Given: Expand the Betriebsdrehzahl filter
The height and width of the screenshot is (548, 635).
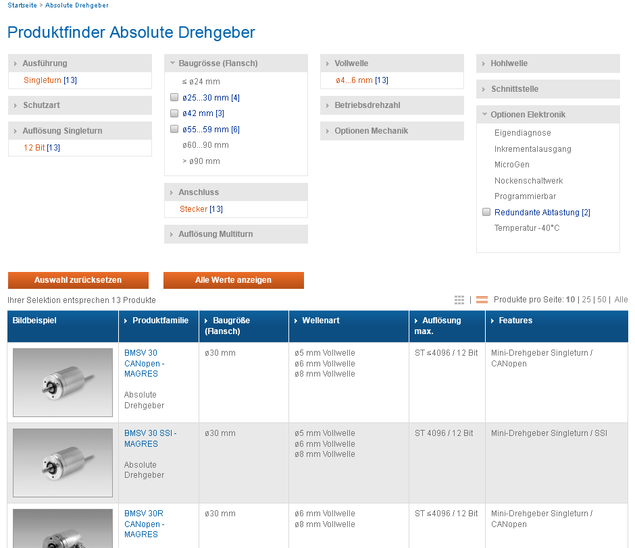Looking at the screenshot, I should (392, 105).
